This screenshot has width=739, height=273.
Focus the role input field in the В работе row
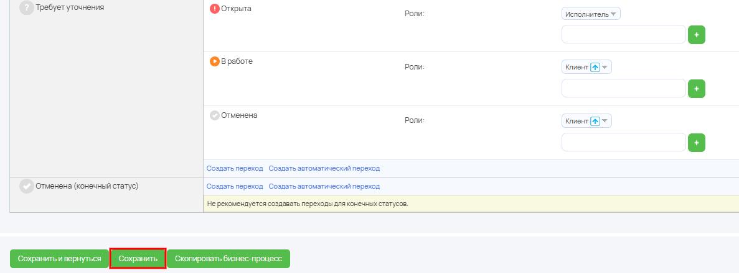pyautogui.click(x=623, y=89)
